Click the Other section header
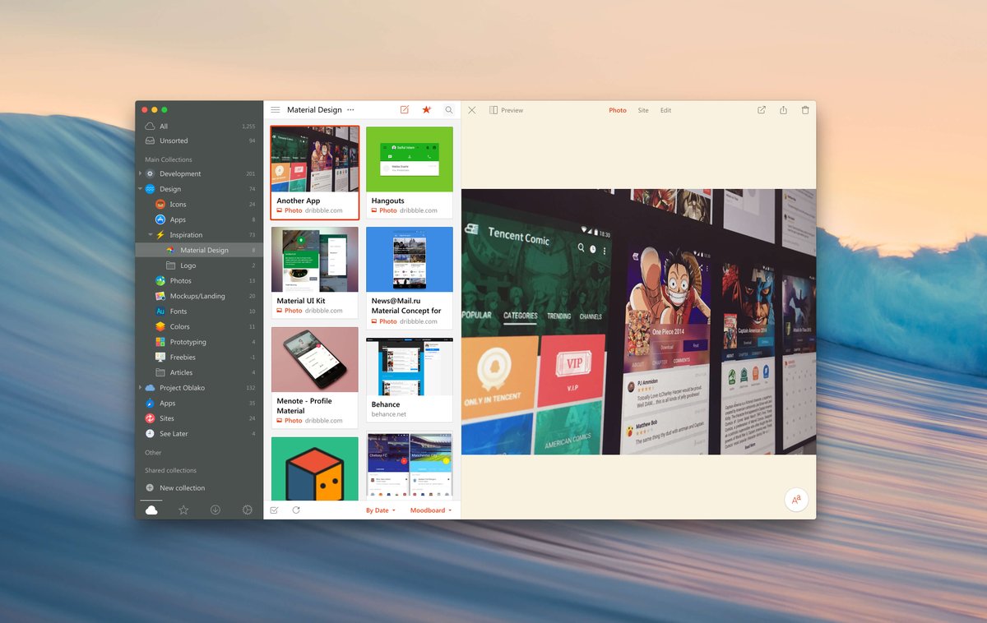 [x=153, y=453]
